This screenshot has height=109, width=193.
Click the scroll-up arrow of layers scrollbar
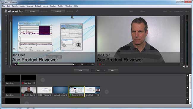click(190, 75)
